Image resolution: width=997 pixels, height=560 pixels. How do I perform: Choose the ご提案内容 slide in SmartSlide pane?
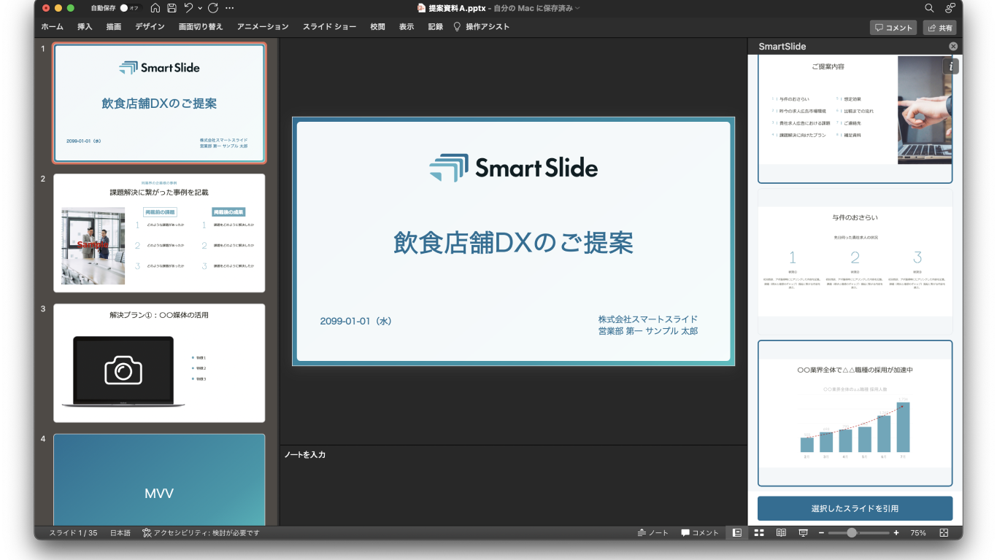pyautogui.click(x=855, y=120)
